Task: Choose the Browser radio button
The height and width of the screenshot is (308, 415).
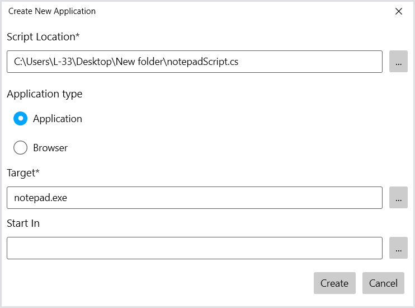Action: [x=20, y=148]
